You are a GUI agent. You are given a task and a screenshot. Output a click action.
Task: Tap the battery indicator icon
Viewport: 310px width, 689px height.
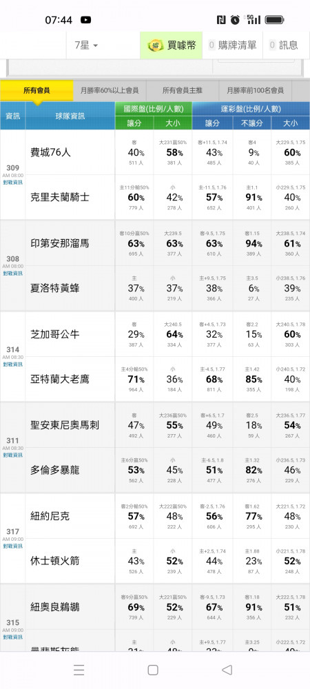click(x=275, y=20)
